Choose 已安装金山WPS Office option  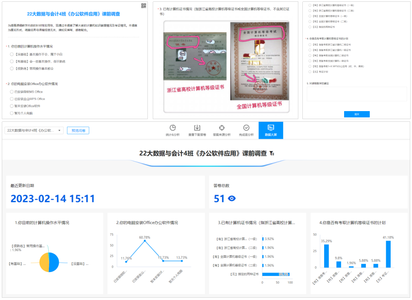pyautogui.click(x=12, y=99)
